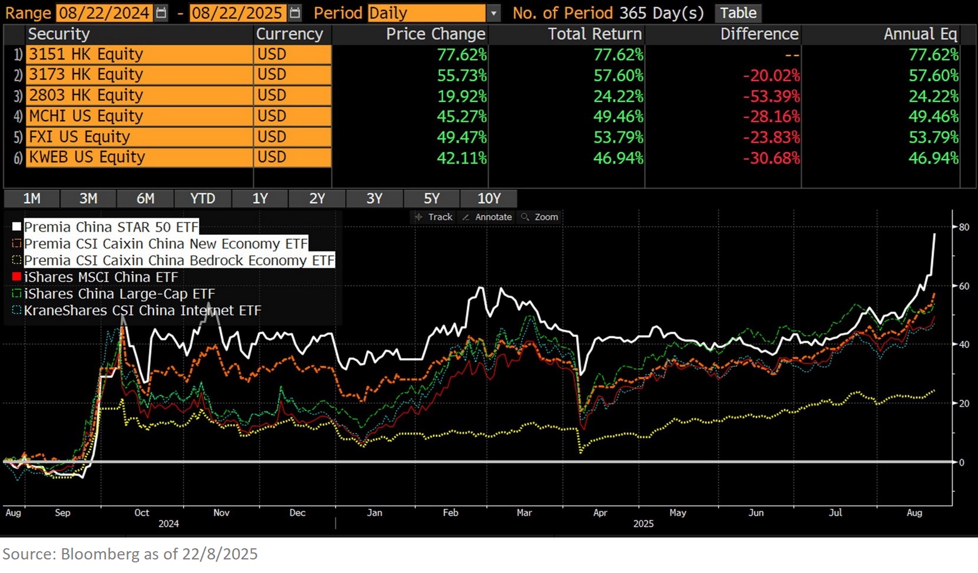978x573 pixels.
Task: Open the end date calendar picker icon
Action: (x=296, y=13)
